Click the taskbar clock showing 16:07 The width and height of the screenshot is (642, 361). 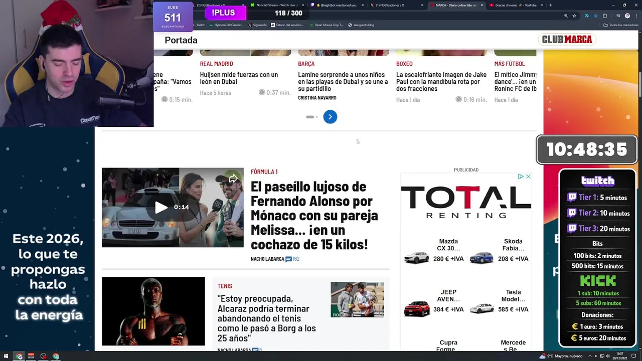[620, 356]
